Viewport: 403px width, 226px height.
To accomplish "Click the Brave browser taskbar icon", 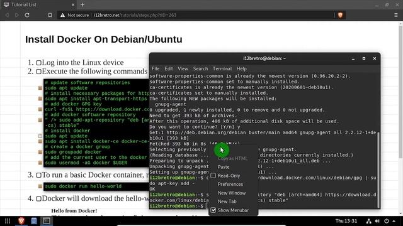I will [x=21, y=220].
